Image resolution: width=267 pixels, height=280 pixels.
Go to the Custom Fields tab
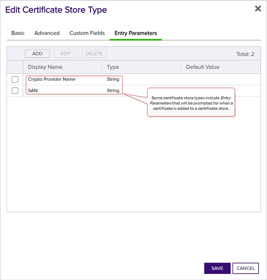click(x=87, y=33)
